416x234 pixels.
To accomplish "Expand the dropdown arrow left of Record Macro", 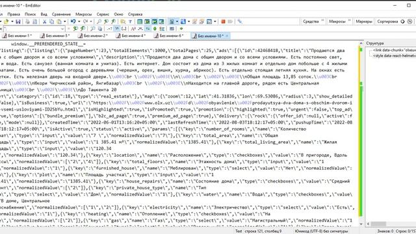I will pyautogui.click(x=215, y=21).
